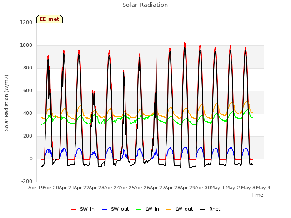Click the May 2 x-axis tick label
Screen dimensions: 291x218
coord(233,188)
